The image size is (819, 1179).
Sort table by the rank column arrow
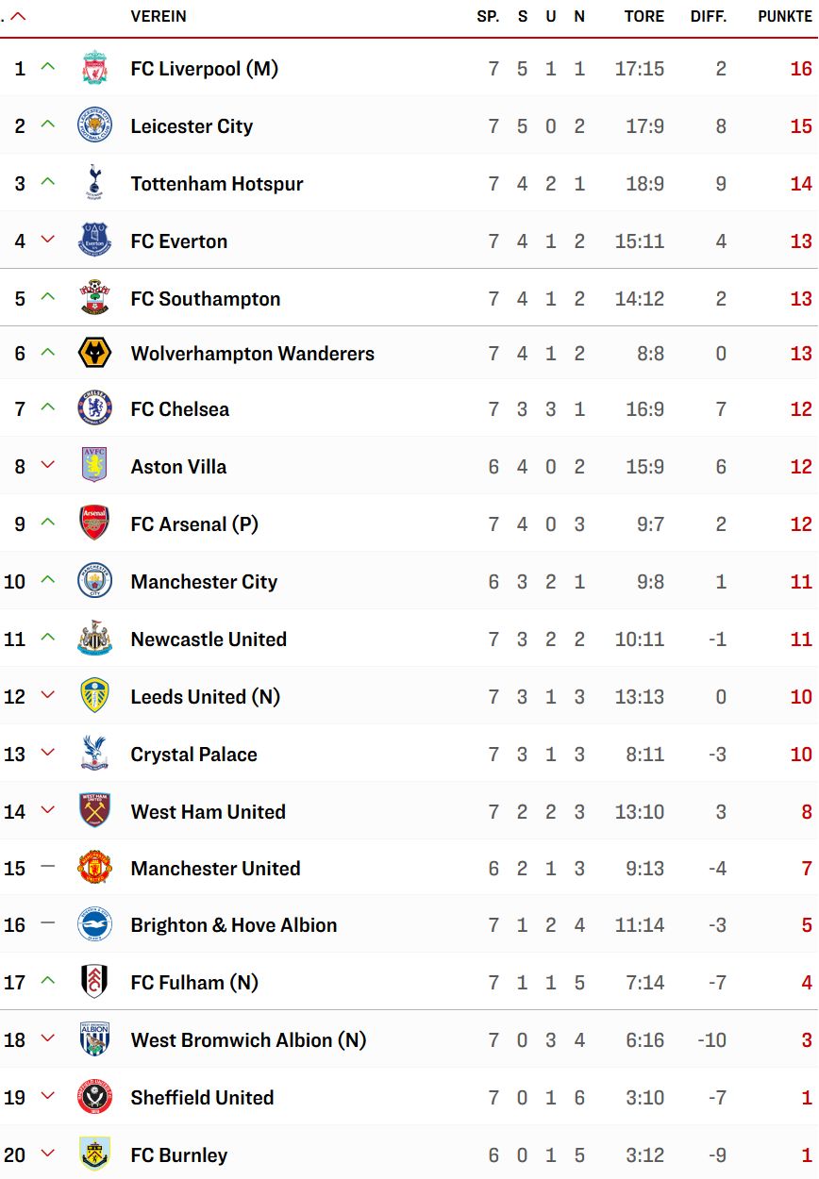point(18,16)
